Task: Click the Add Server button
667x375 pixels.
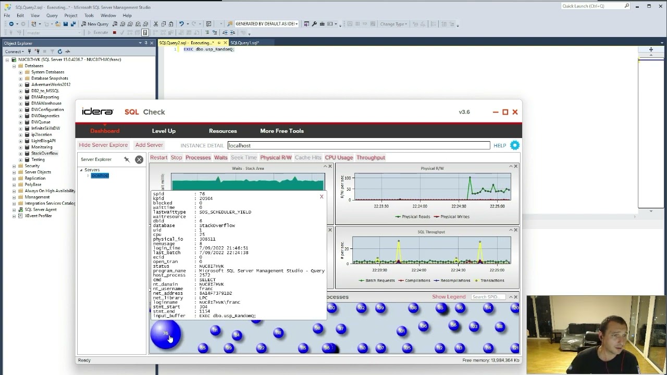Action: pyautogui.click(x=149, y=145)
